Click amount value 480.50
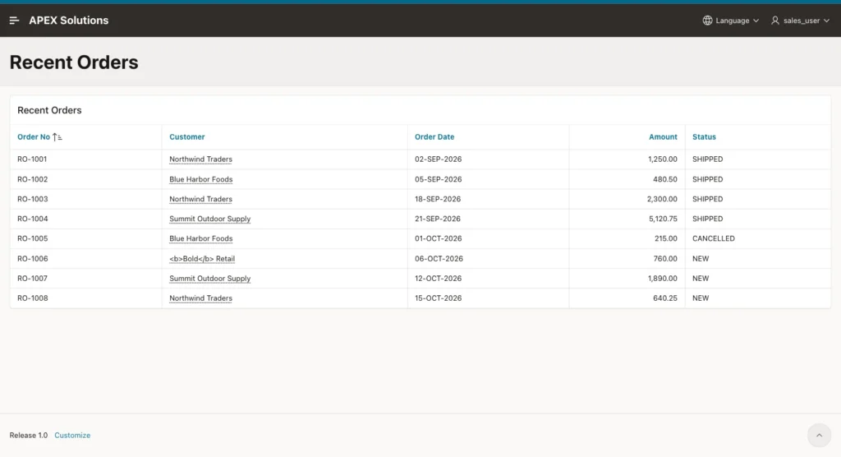This screenshot has width=841, height=457. coord(665,179)
